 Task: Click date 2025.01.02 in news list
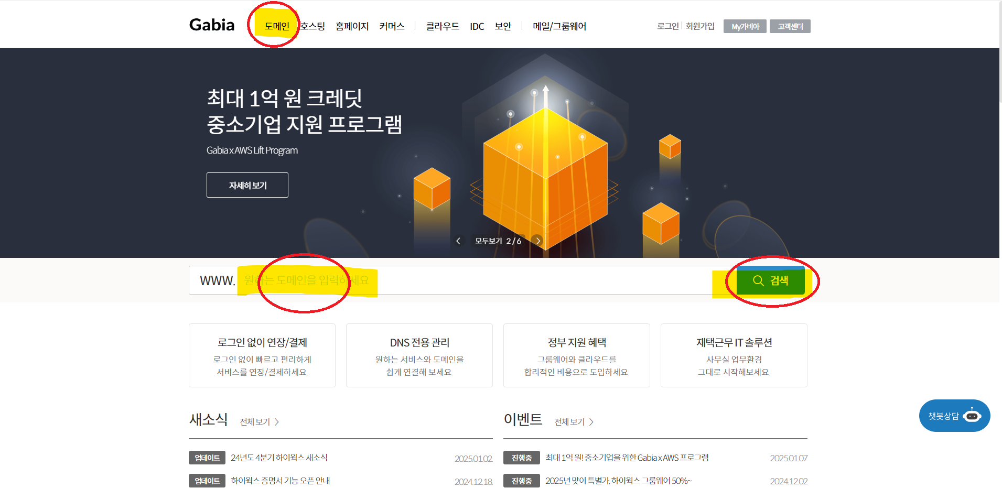click(473, 459)
